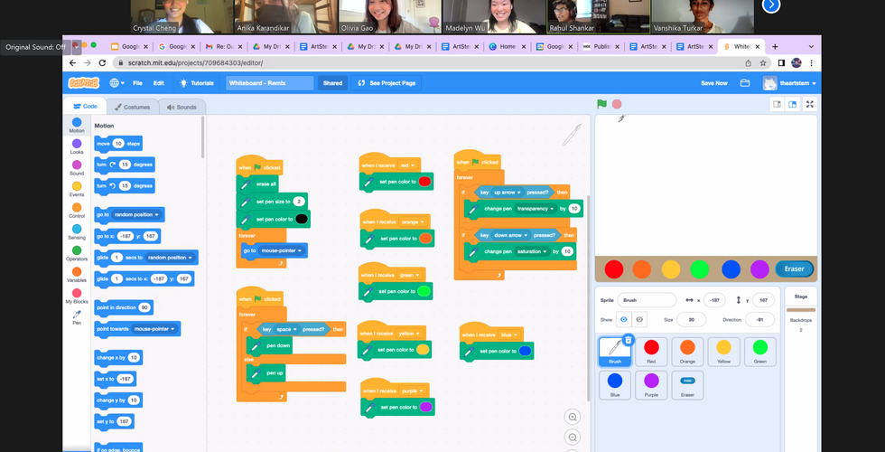Show the sprite with eye icon

624,319
